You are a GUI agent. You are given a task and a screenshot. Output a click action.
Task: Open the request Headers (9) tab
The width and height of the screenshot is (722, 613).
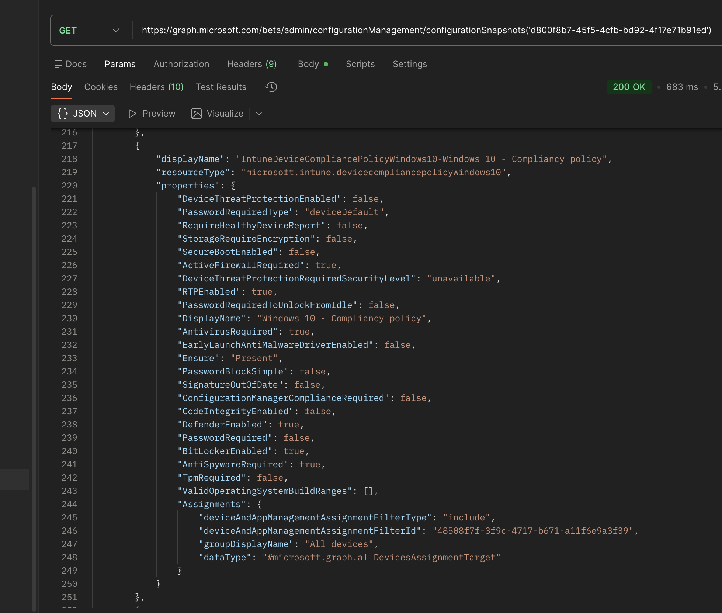click(251, 64)
